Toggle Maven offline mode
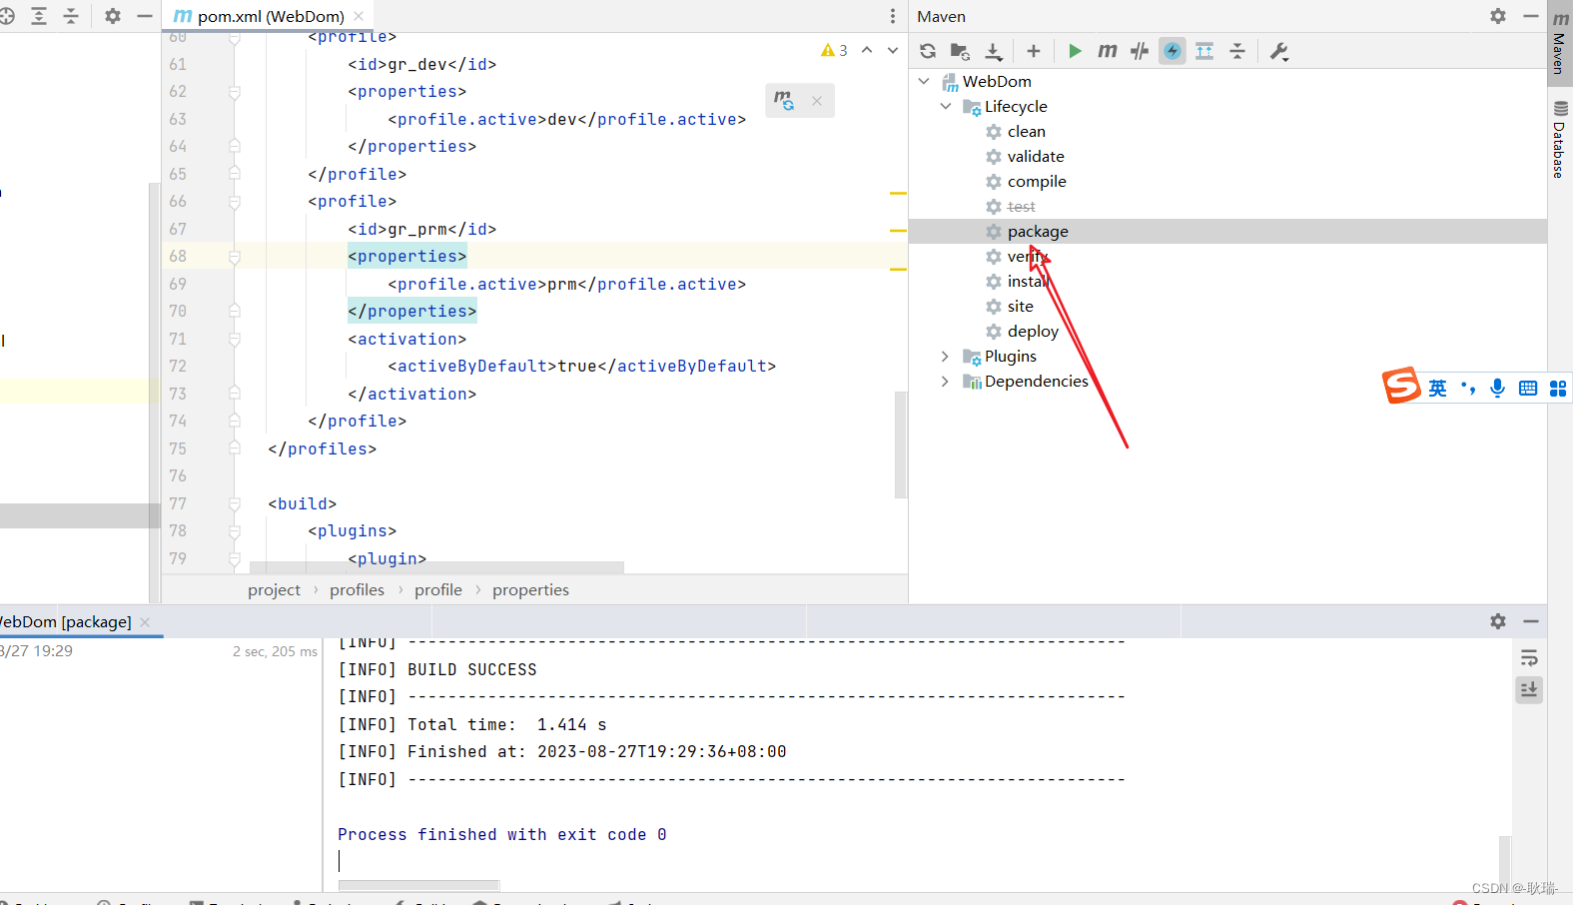This screenshot has height=905, width=1573. pyautogui.click(x=1140, y=51)
